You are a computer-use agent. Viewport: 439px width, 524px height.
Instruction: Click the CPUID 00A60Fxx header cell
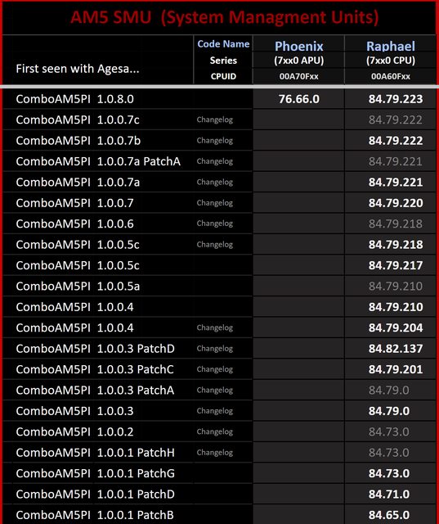(390, 76)
